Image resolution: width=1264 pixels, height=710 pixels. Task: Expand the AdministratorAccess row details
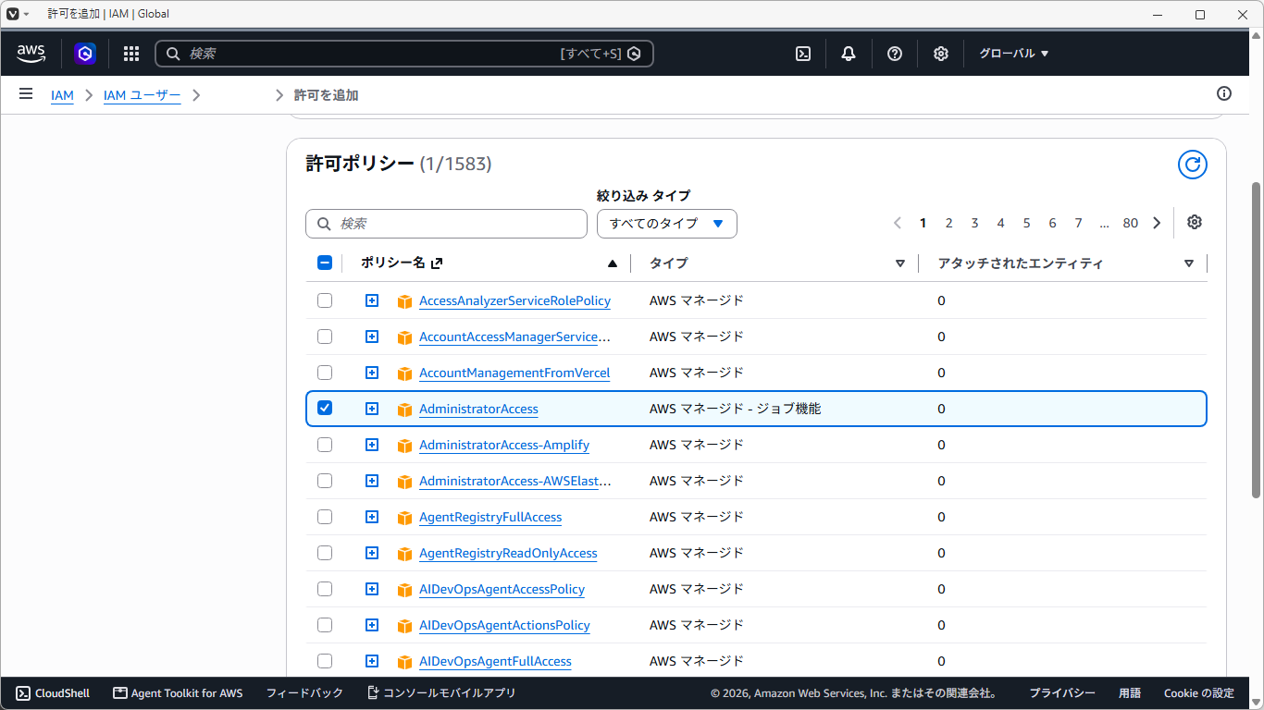[x=372, y=409]
